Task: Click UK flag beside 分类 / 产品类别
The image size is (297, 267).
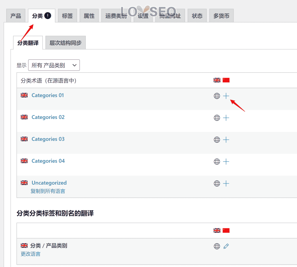Action: 24,246
